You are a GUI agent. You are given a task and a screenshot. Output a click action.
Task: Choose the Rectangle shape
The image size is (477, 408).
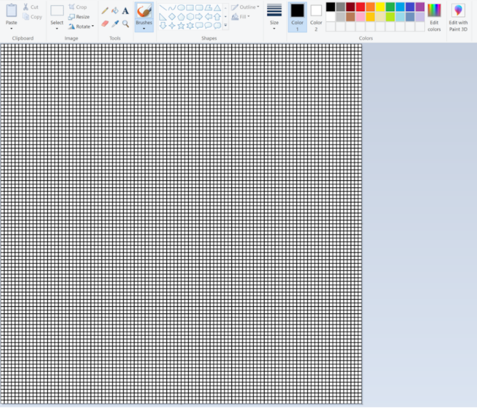click(x=190, y=8)
